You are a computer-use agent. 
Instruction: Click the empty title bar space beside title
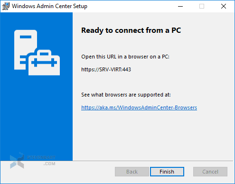click(x=132, y=6)
